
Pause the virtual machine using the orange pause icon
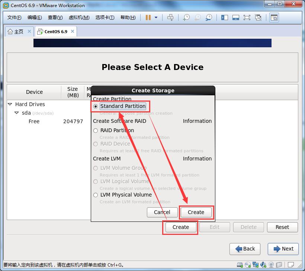[x=148, y=17]
